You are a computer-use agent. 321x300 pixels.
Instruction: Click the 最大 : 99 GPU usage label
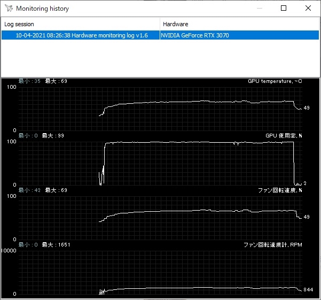click(54, 136)
